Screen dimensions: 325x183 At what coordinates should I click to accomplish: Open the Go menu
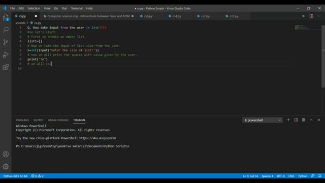click(x=56, y=8)
